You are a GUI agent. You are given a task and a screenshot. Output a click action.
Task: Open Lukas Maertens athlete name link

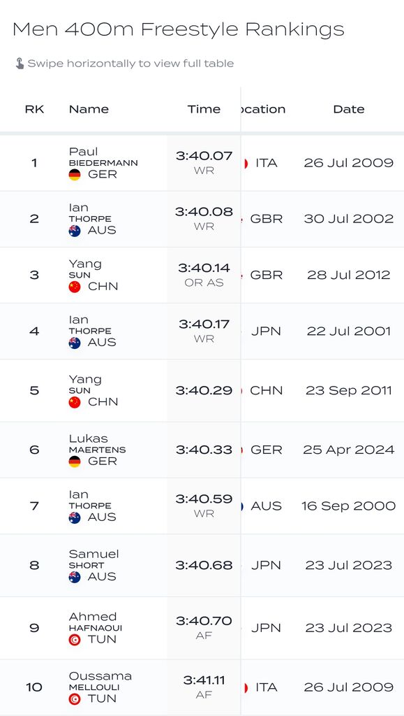coord(98,444)
